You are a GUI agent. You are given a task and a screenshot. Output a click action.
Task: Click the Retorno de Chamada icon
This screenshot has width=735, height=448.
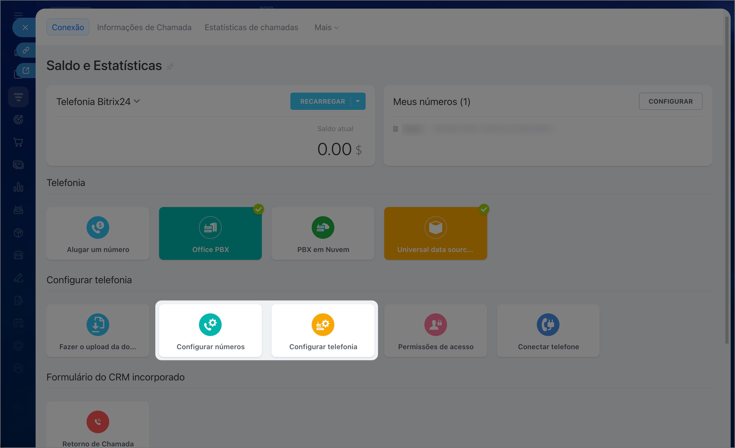[98, 422]
